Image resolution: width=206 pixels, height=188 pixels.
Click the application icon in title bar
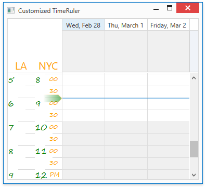tap(11, 10)
